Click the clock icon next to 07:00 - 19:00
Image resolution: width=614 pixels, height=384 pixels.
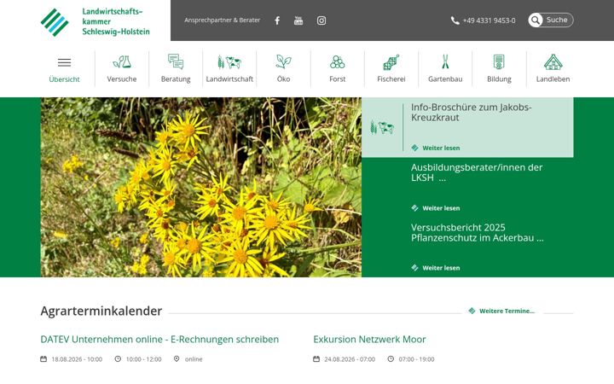coord(391,359)
